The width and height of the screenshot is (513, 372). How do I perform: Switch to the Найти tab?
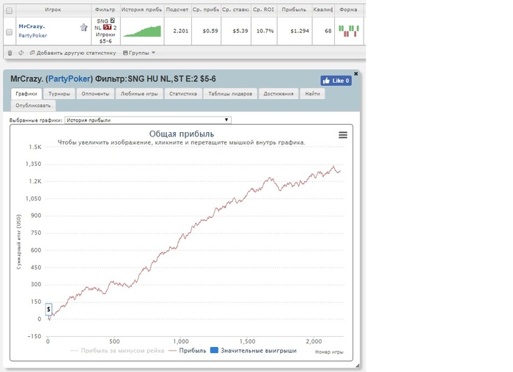tap(312, 94)
